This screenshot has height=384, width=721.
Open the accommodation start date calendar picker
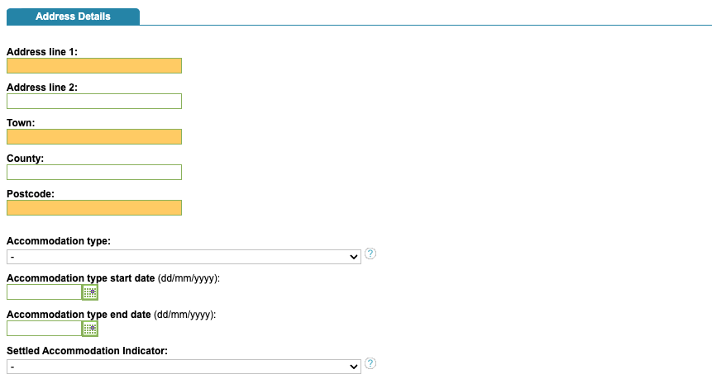(x=90, y=292)
